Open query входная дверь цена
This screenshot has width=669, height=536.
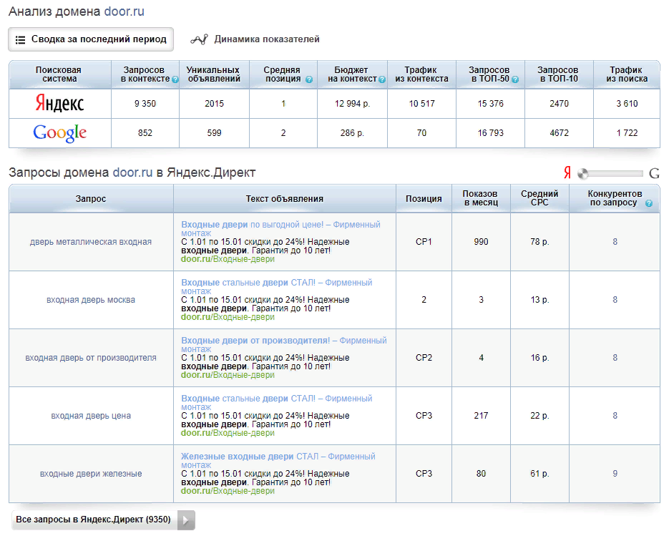91,416
